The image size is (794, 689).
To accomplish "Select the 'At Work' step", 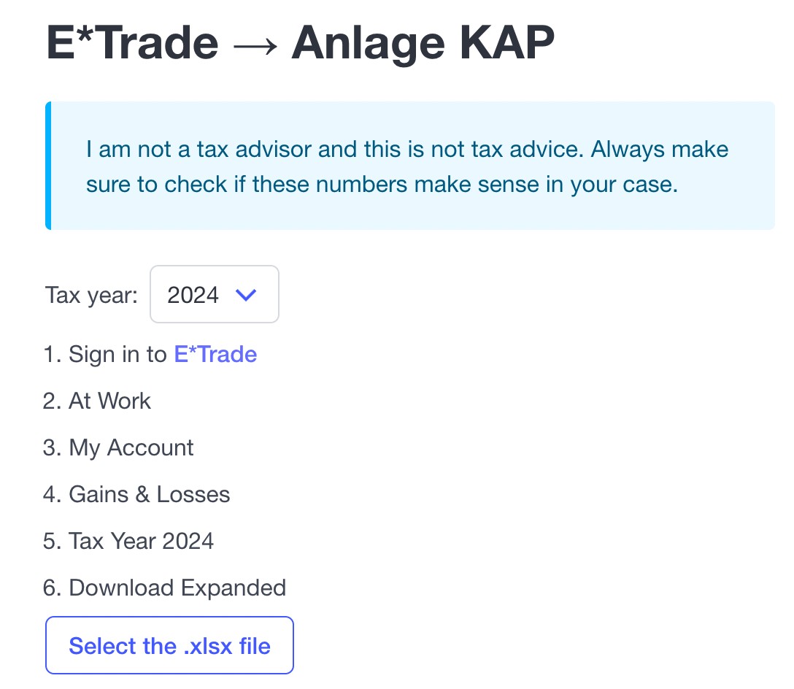I will pos(109,401).
